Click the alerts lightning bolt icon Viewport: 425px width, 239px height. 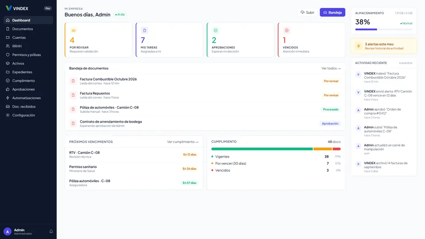pyautogui.click(x=359, y=46)
